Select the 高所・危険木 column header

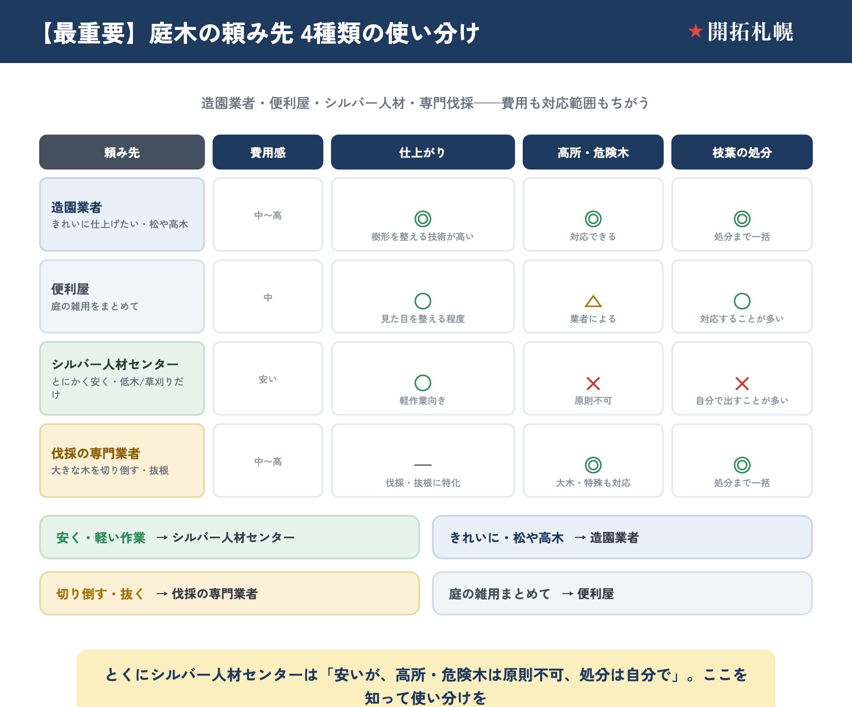point(593,152)
